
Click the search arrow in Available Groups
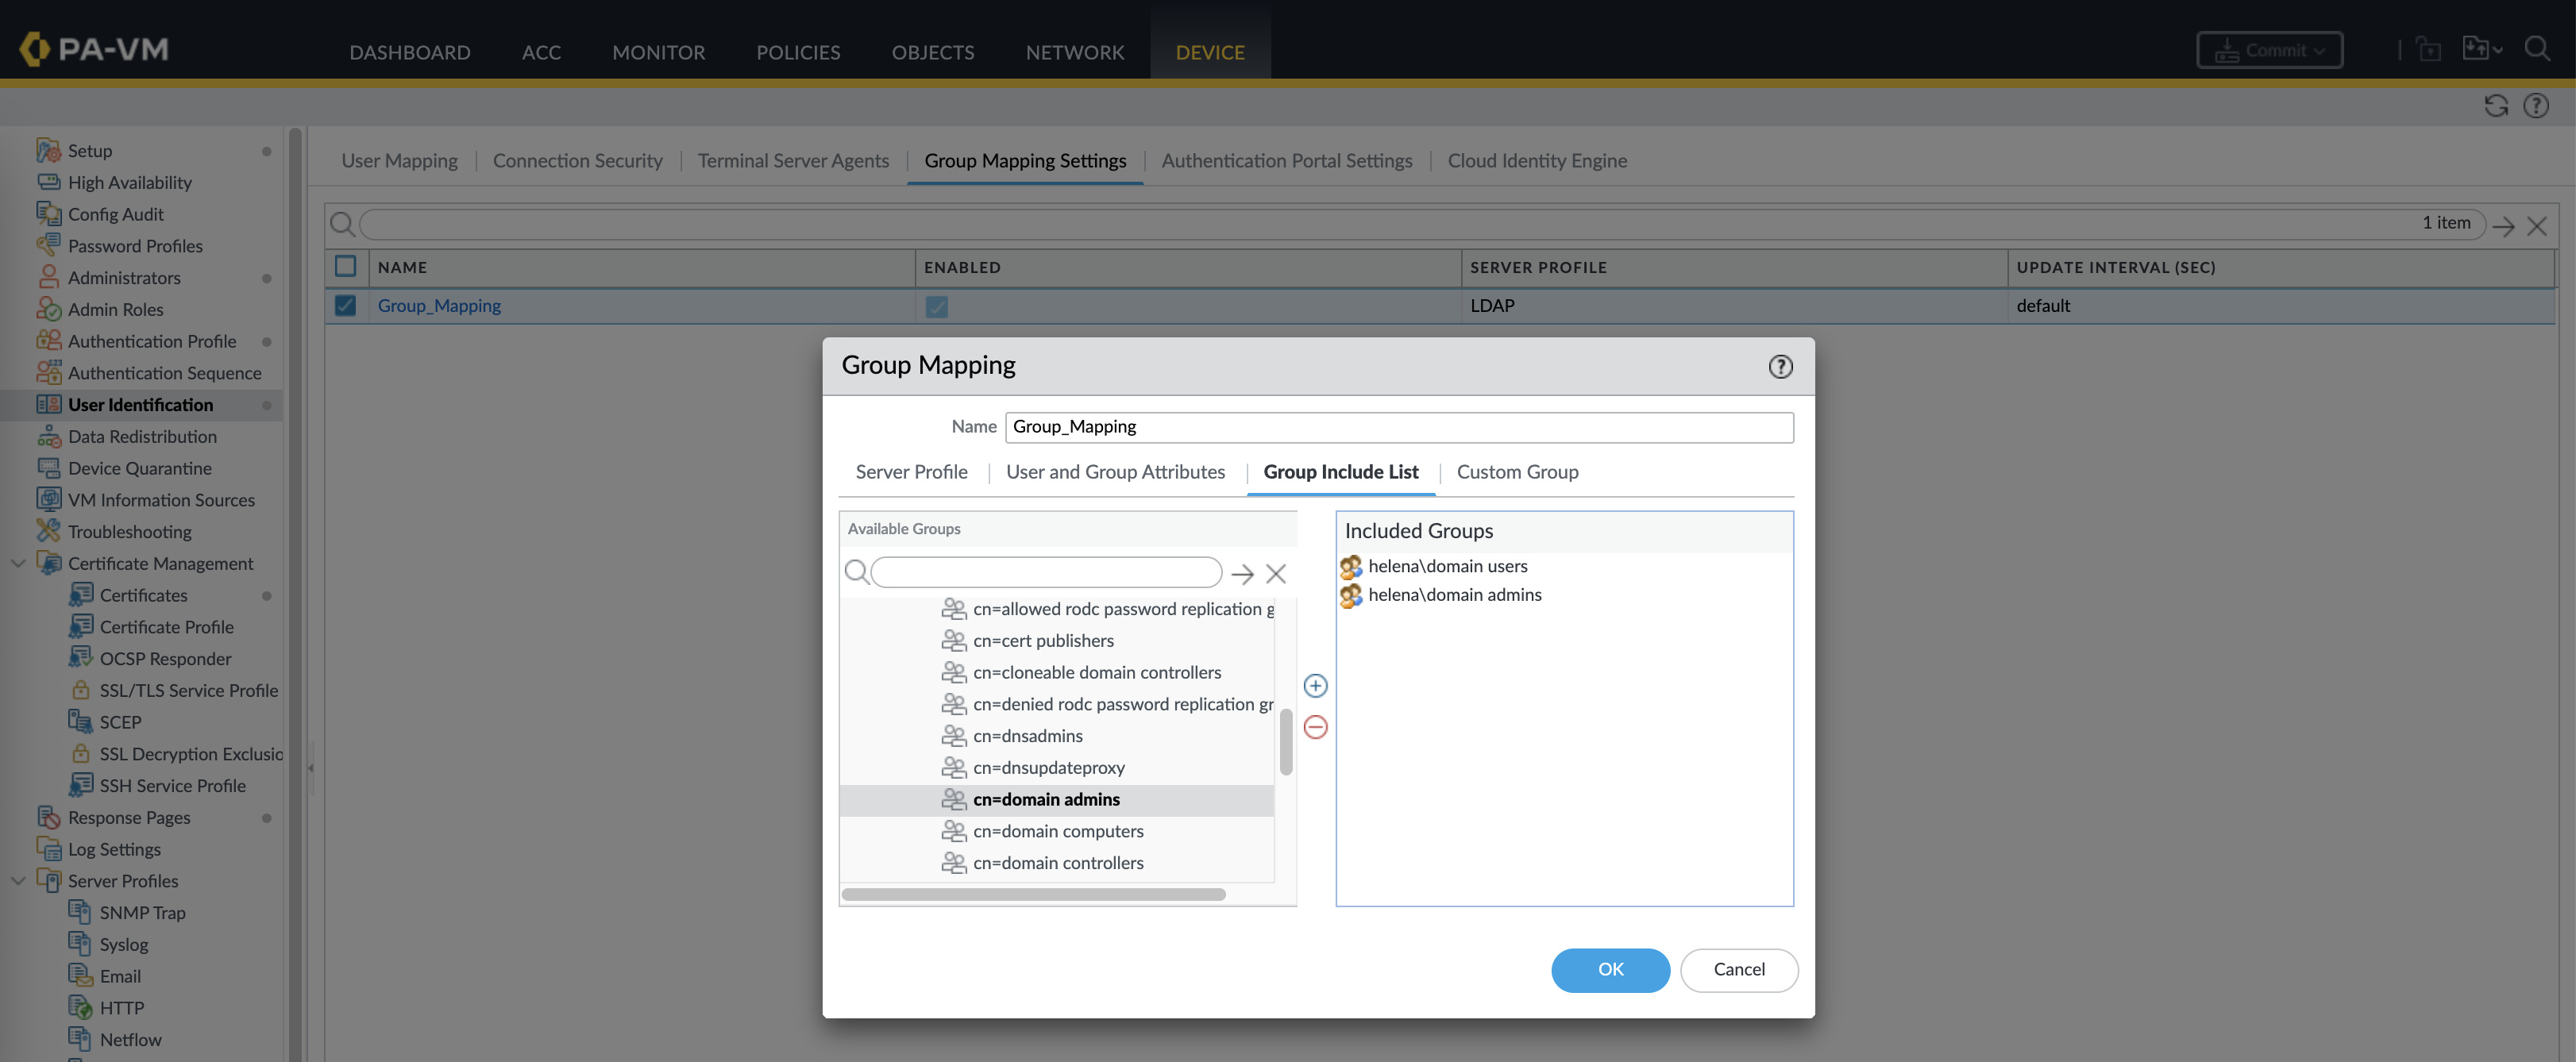click(1242, 573)
